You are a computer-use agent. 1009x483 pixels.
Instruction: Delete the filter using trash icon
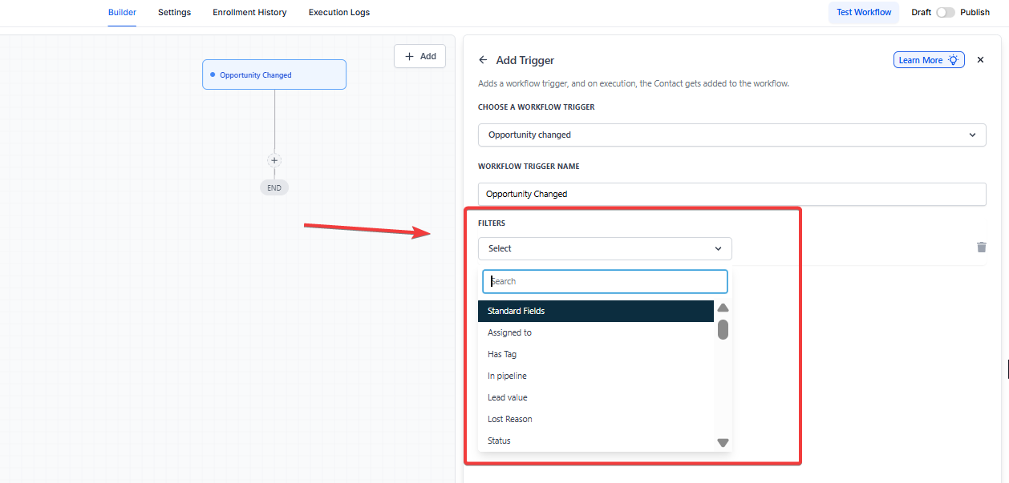pyautogui.click(x=981, y=248)
